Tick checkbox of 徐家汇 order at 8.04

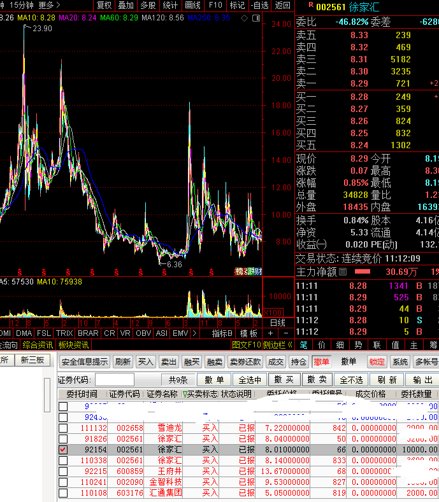[63, 439]
